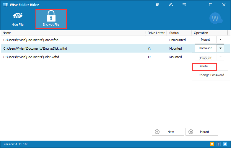Screen dimensions: 231x148
Task: Switch to the Encrypt File tab
Action: pyautogui.click(x=51, y=19)
